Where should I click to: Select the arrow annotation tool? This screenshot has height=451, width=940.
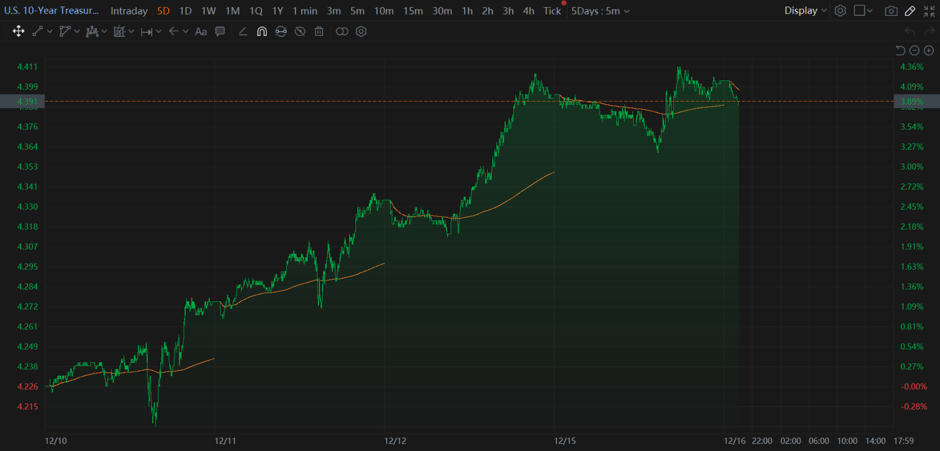tap(173, 31)
